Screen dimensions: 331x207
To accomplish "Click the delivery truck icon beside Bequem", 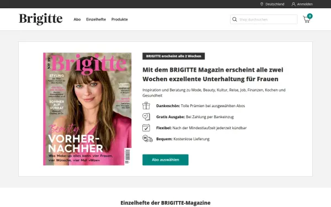I will (147, 139).
